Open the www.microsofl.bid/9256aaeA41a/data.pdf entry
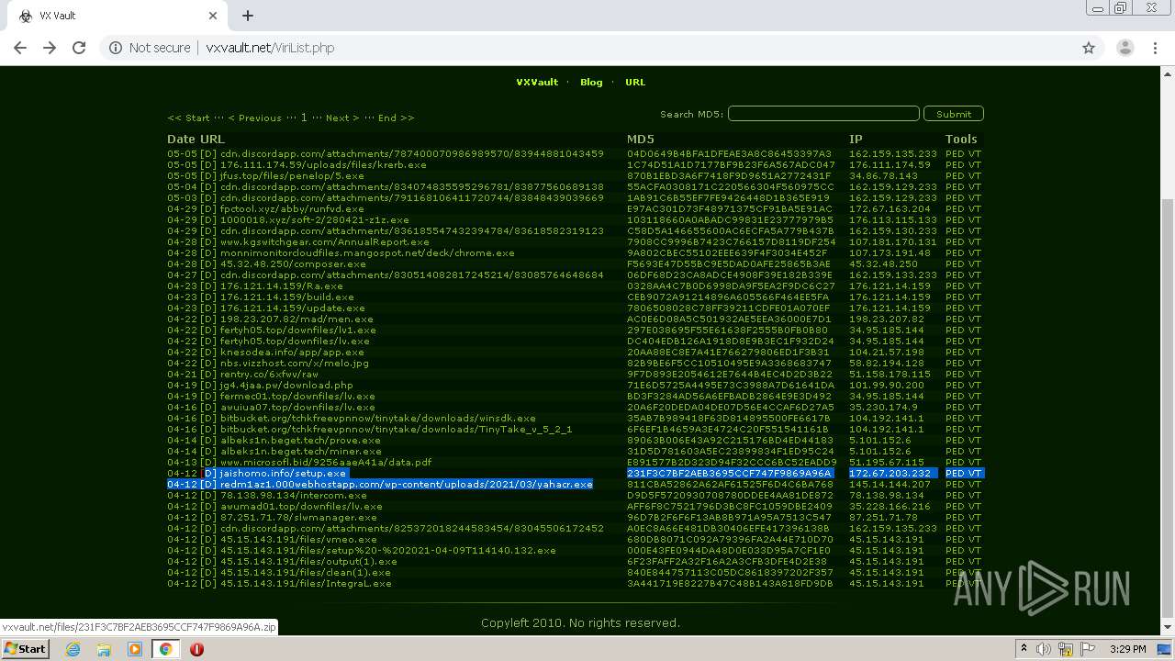Viewport: 1175px width, 661px height. pyautogui.click(x=326, y=462)
